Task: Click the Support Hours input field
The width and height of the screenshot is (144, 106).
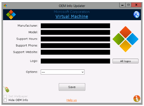Action: click(75, 39)
